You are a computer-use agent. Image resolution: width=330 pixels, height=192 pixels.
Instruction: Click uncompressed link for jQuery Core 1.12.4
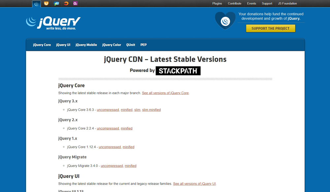click(110, 147)
